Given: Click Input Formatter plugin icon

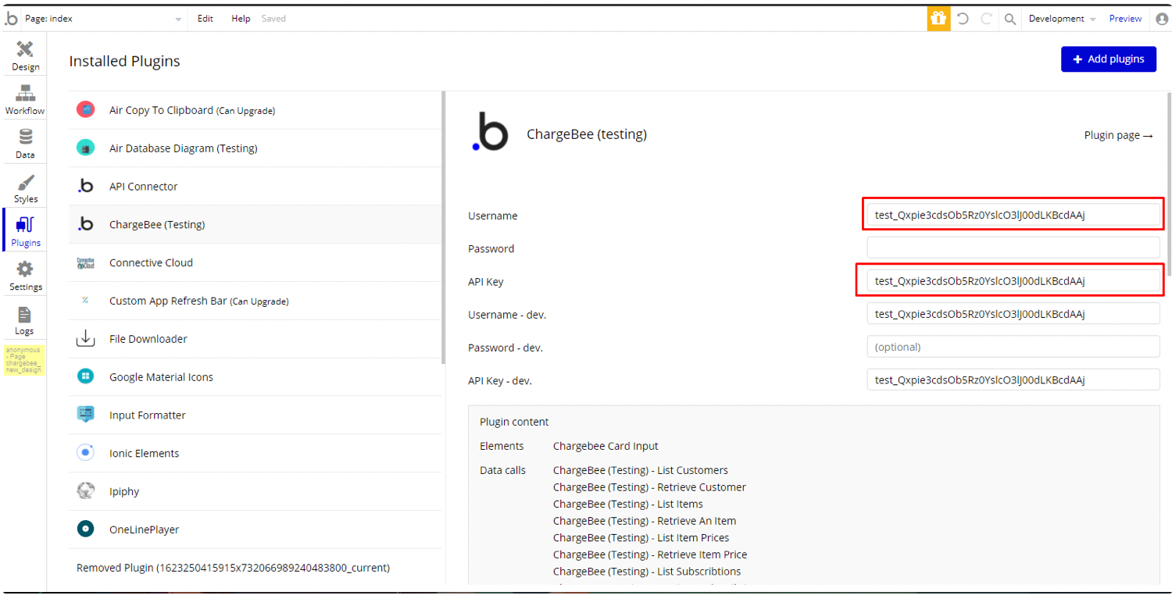Looking at the screenshot, I should (86, 415).
